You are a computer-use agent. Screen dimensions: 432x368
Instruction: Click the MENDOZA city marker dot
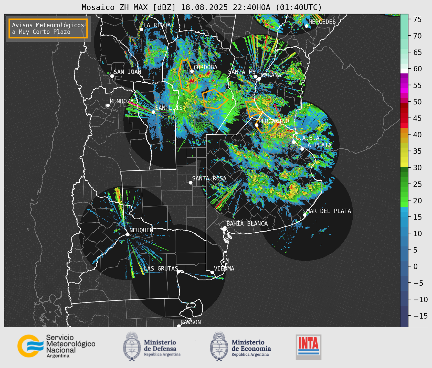coord(108,105)
